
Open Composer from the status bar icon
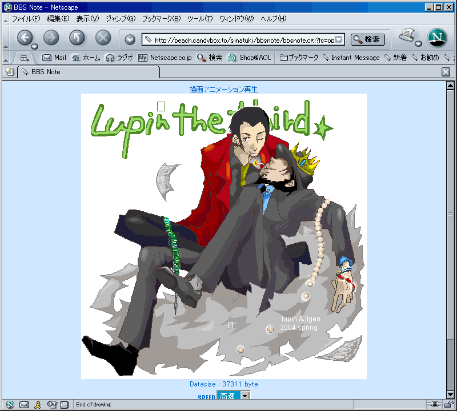coord(53,405)
